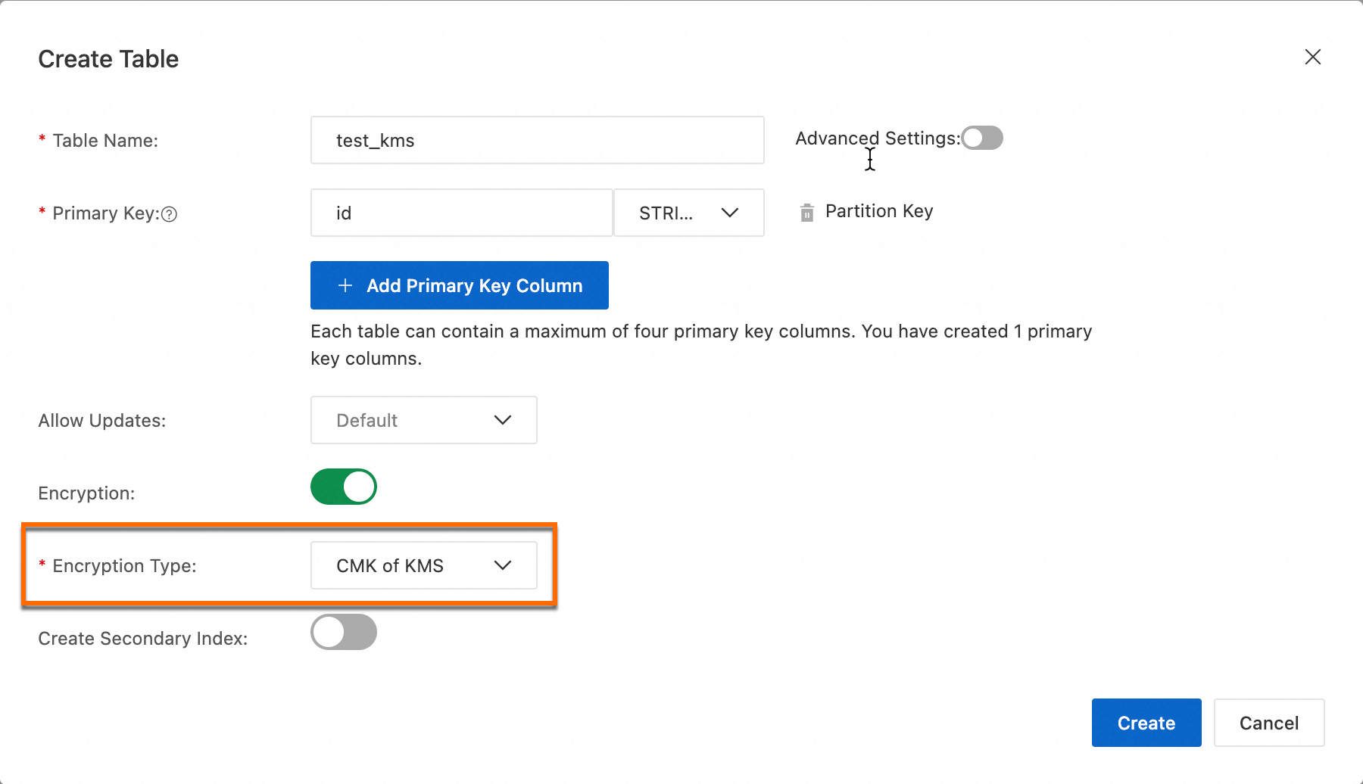This screenshot has height=784, width=1363.
Task: Focus the Table Name input field
Action: click(538, 140)
